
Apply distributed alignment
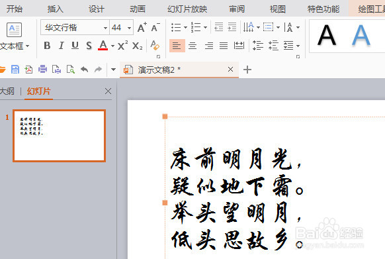(239, 46)
